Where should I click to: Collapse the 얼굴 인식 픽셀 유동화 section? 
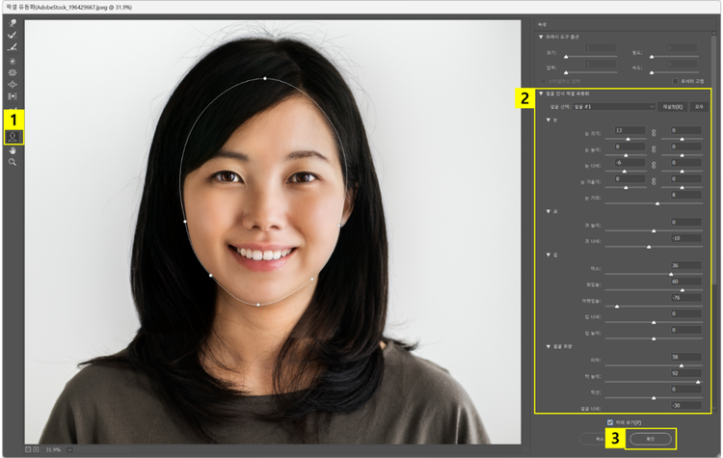click(542, 94)
